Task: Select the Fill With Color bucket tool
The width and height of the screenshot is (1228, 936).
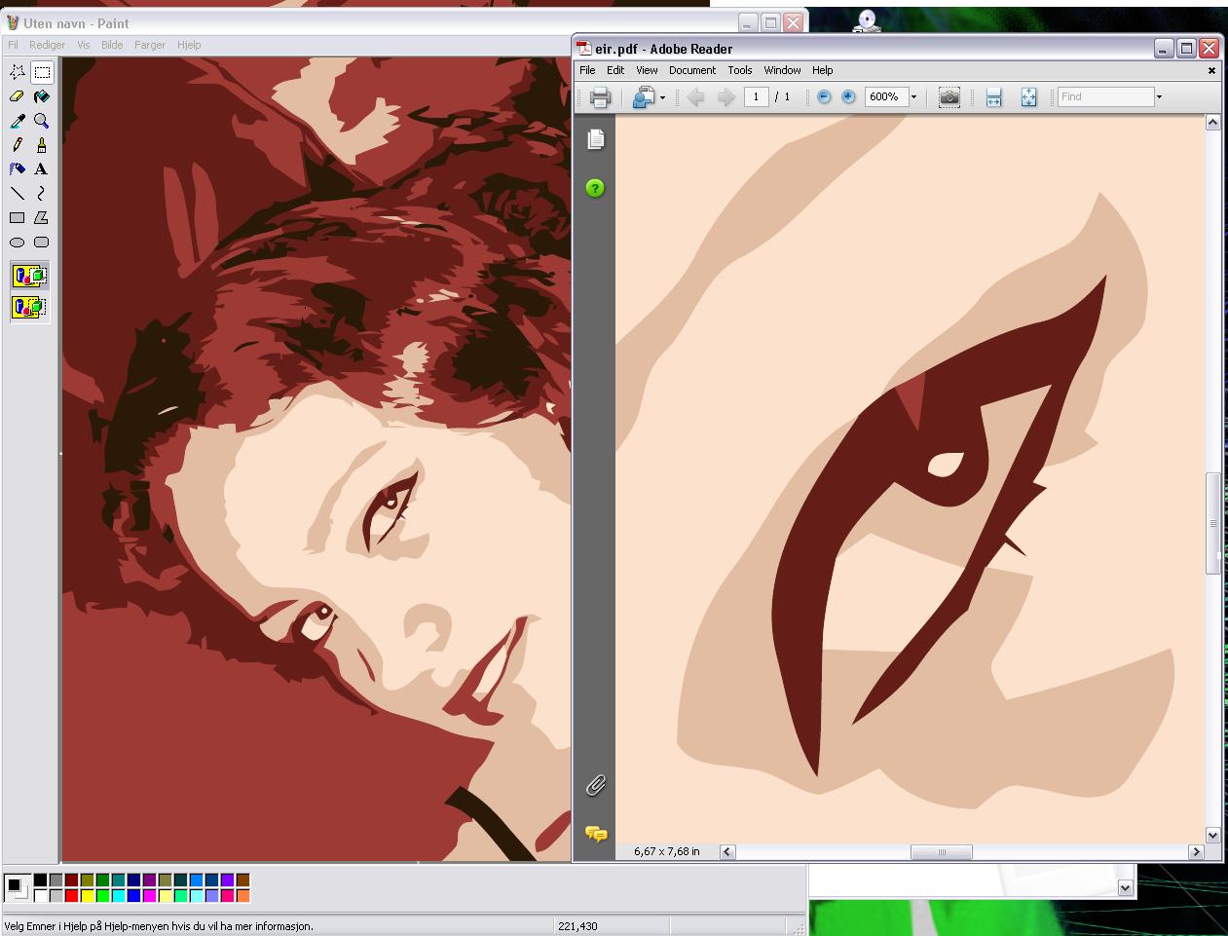Action: (x=41, y=96)
